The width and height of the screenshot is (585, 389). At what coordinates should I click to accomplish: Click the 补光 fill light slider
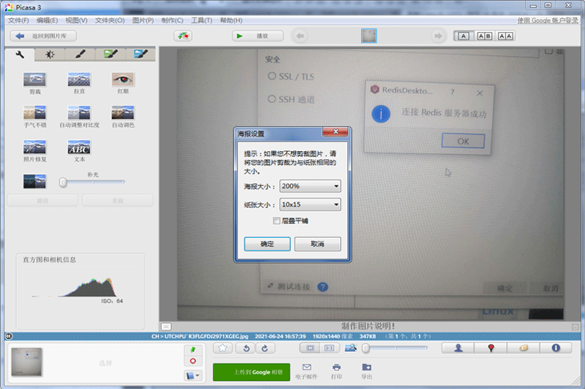(x=92, y=182)
